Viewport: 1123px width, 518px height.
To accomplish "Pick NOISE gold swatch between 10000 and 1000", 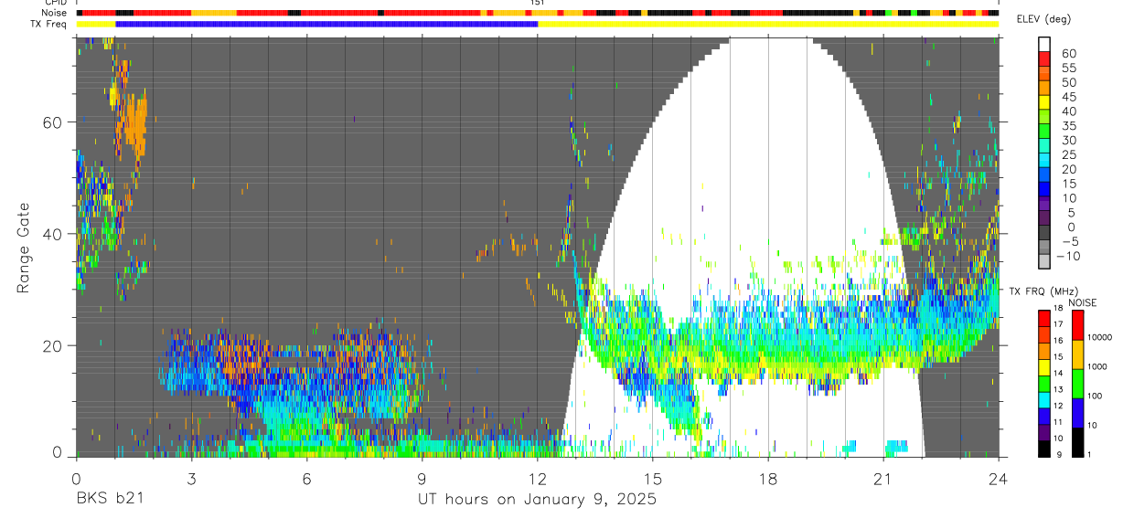I will [1076, 354].
